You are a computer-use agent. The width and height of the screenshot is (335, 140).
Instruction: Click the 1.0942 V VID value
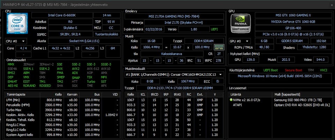pyautogui.click(x=112, y=115)
